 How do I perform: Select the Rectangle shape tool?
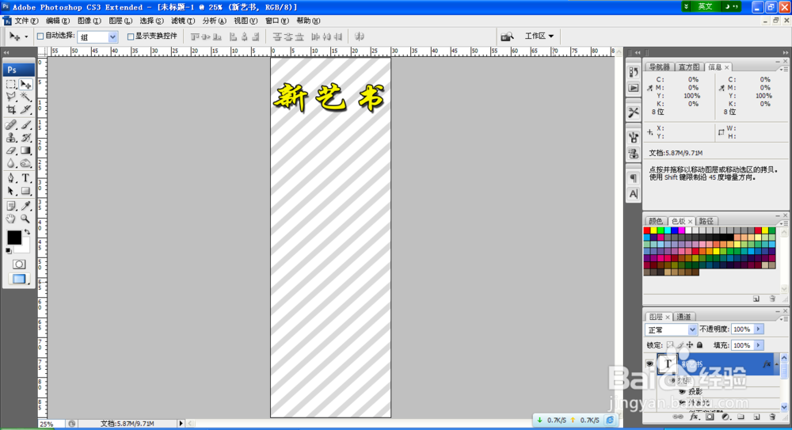coord(25,191)
